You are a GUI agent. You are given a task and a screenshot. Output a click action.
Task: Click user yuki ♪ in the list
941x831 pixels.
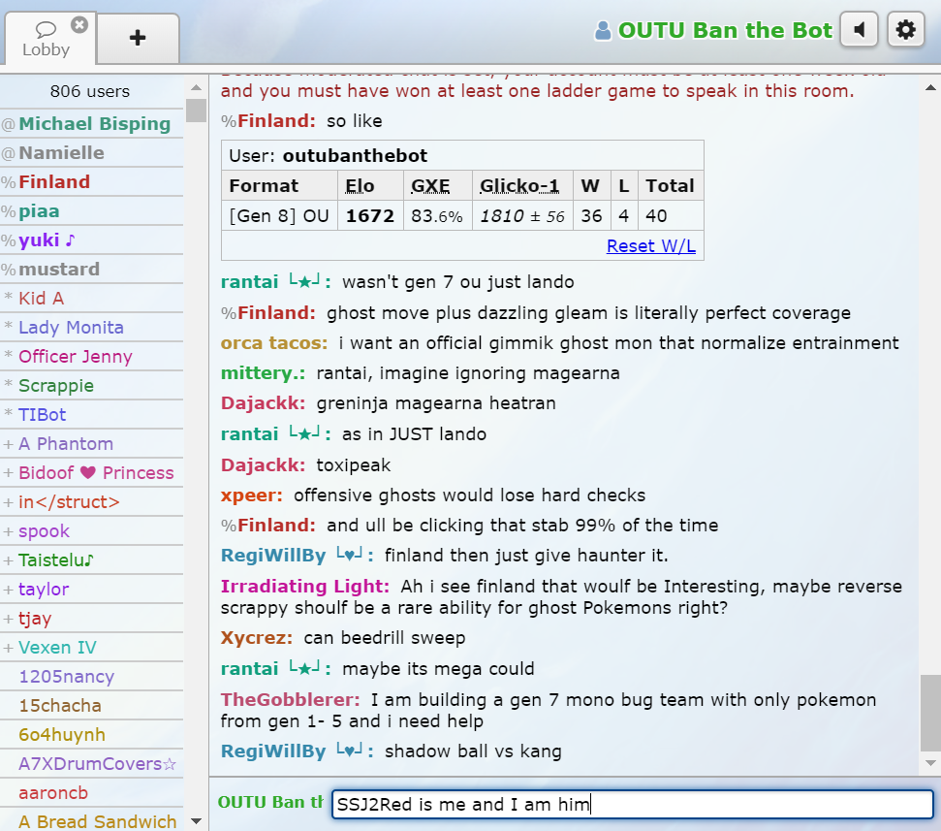pyautogui.click(x=91, y=240)
